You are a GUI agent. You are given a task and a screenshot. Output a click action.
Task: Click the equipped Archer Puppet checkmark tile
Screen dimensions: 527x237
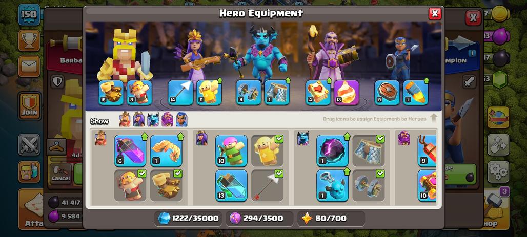click(267, 150)
